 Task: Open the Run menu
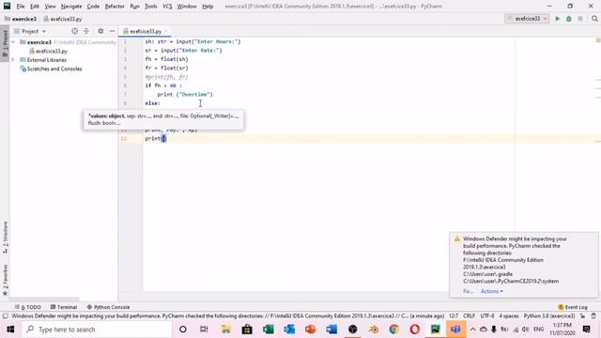(x=134, y=7)
